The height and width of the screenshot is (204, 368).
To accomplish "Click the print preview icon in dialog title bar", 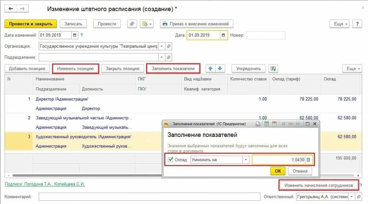I will 258,124.
